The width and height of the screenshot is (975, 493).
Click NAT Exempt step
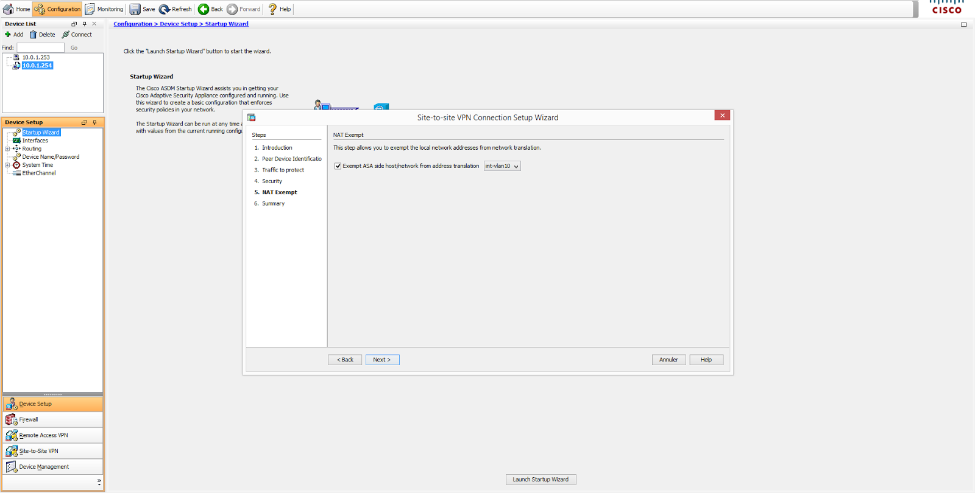point(280,192)
